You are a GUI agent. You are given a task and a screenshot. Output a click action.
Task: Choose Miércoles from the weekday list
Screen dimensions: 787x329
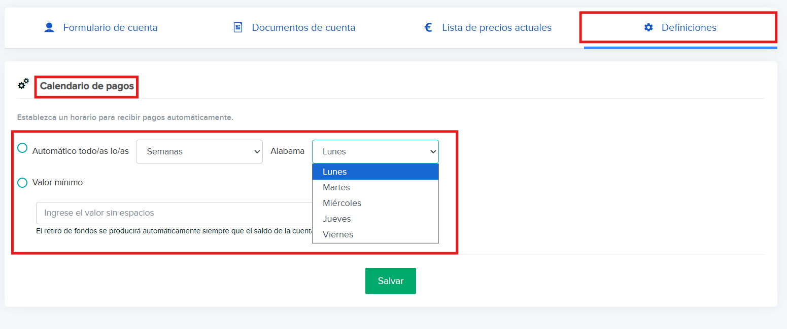click(x=342, y=203)
